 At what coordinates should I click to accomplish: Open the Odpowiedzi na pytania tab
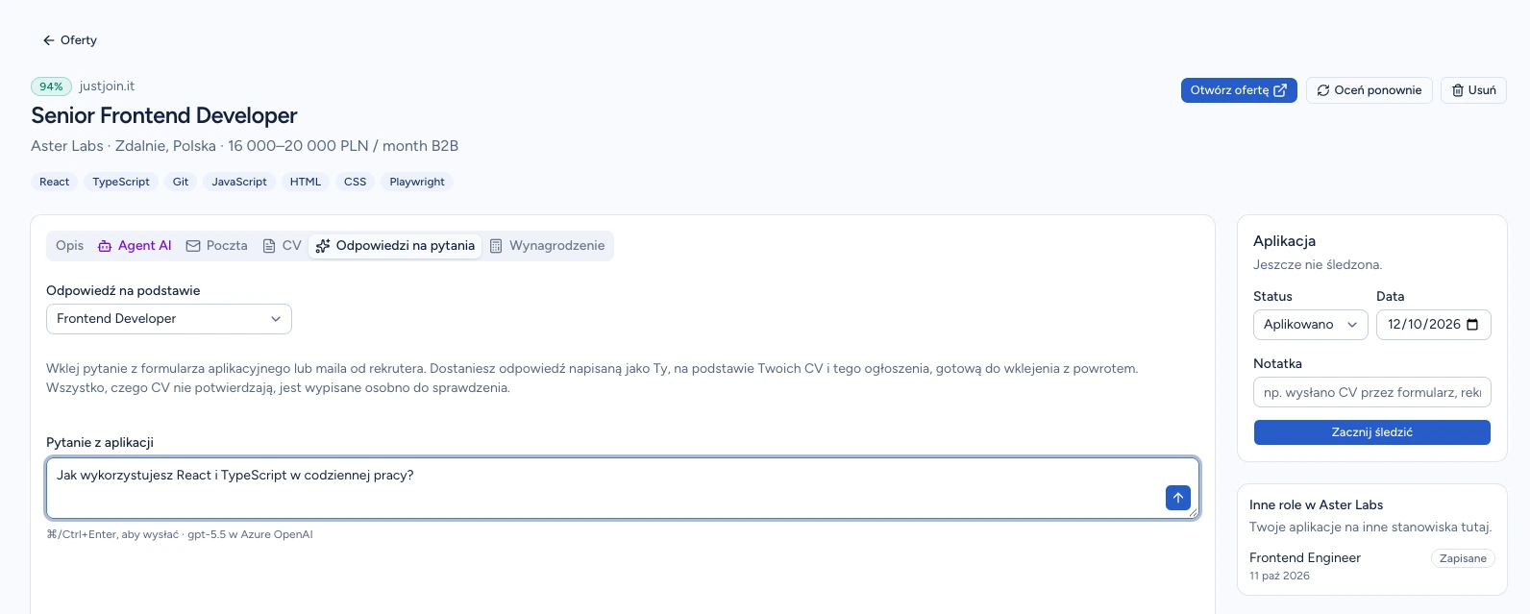click(395, 246)
